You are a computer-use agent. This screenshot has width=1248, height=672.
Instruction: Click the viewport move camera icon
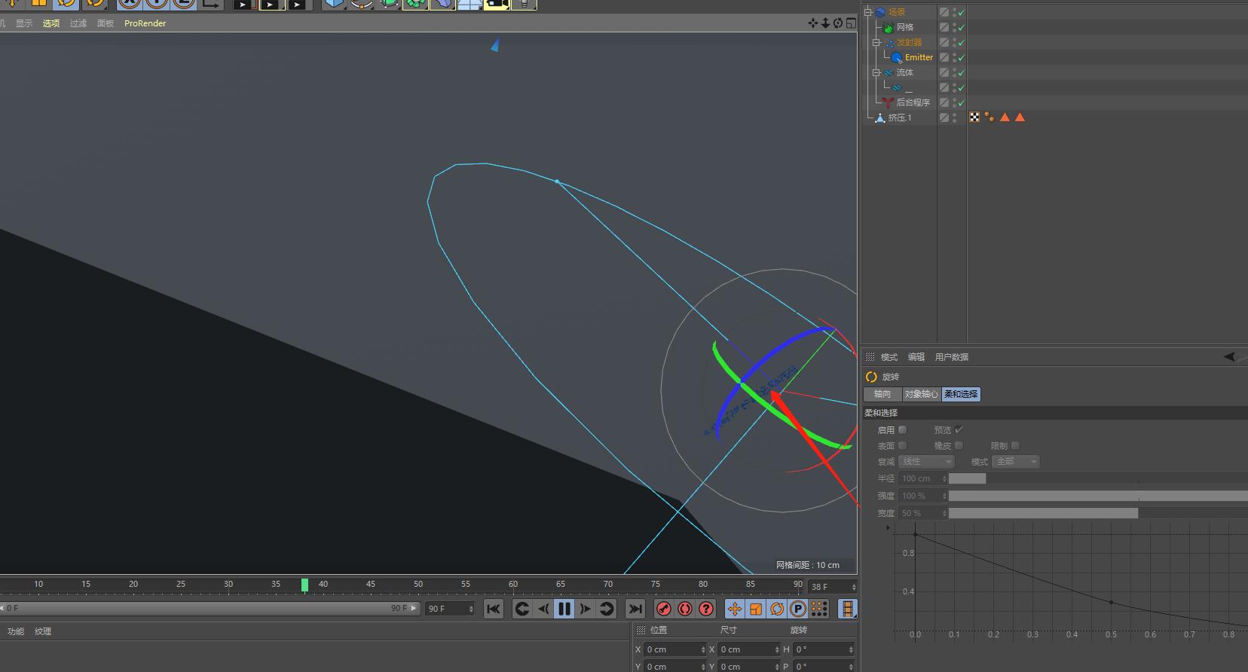coord(812,23)
